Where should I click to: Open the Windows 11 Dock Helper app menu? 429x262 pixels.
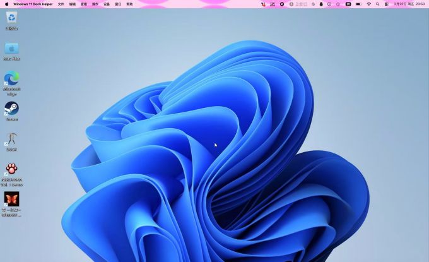33,4
